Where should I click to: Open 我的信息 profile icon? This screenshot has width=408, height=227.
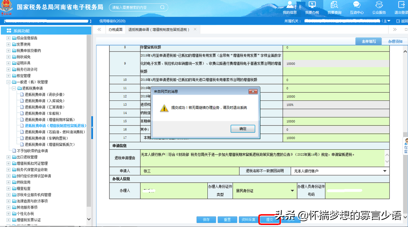point(290,5)
